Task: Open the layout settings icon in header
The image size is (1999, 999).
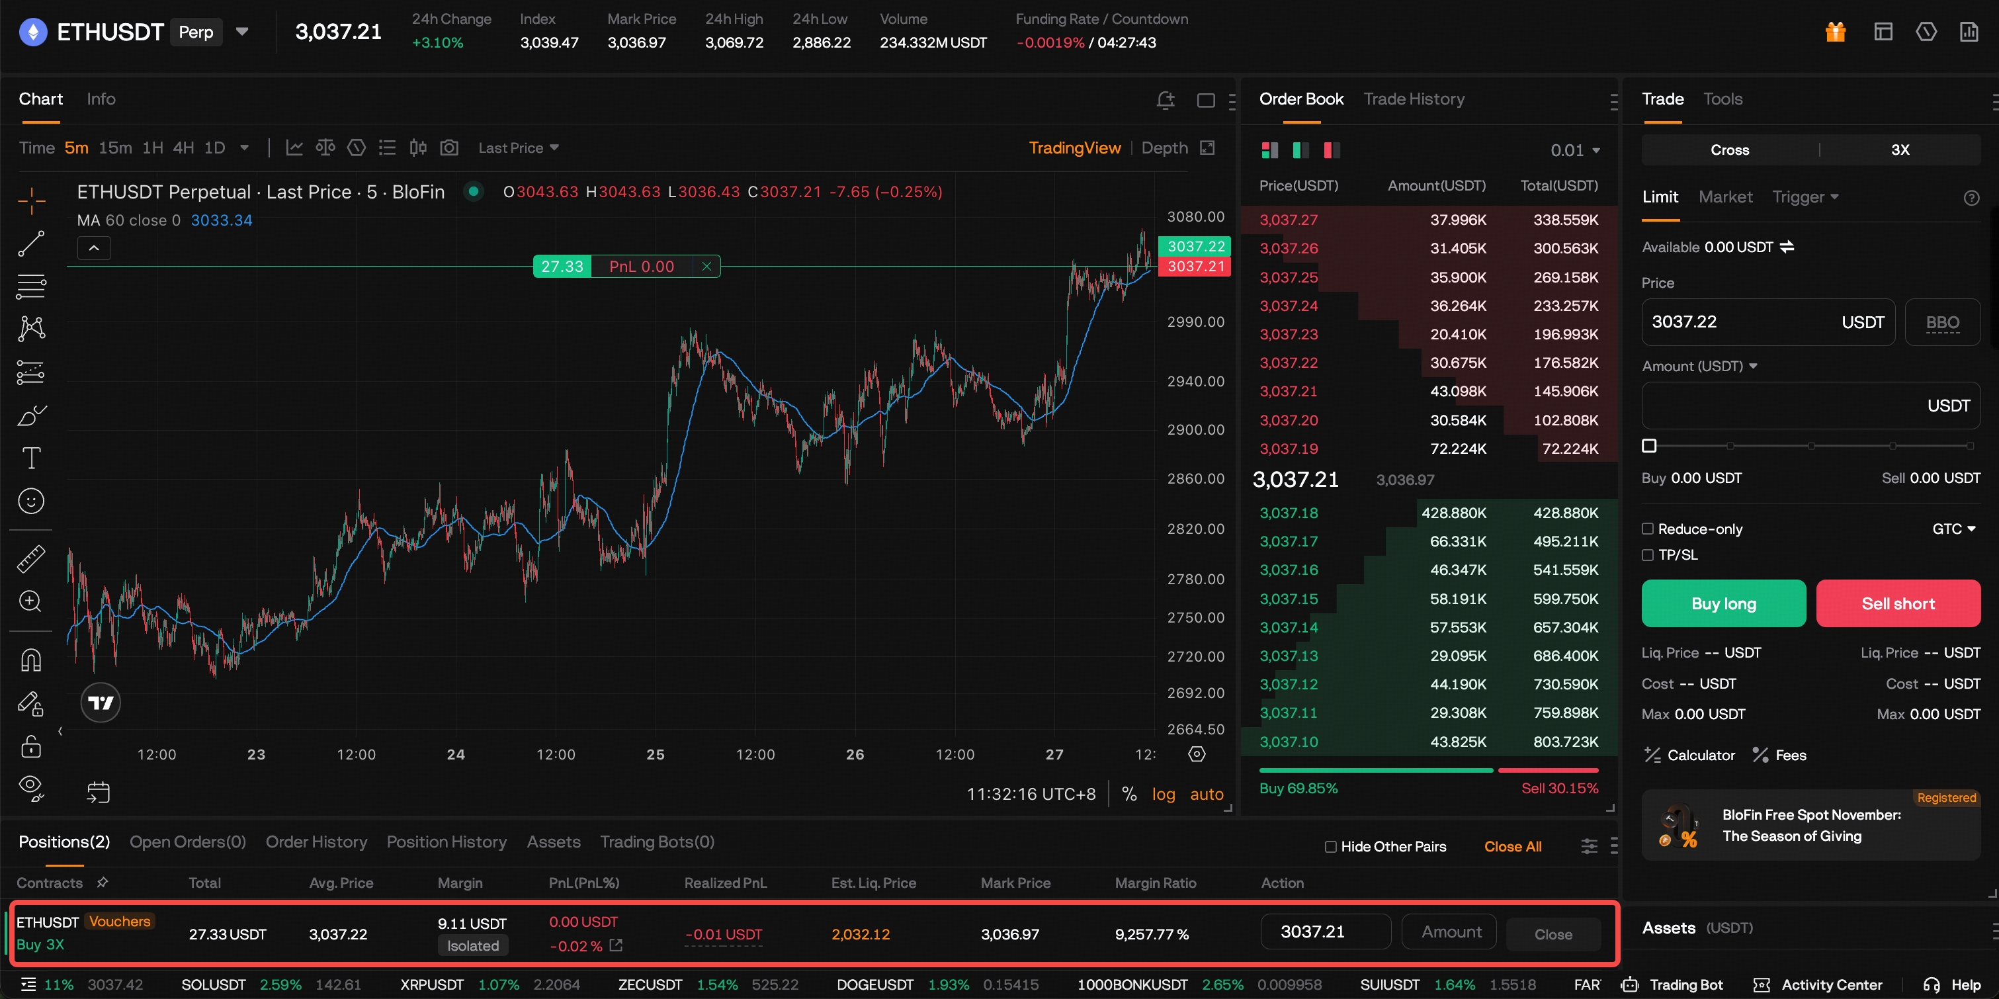Action: click(x=1883, y=32)
